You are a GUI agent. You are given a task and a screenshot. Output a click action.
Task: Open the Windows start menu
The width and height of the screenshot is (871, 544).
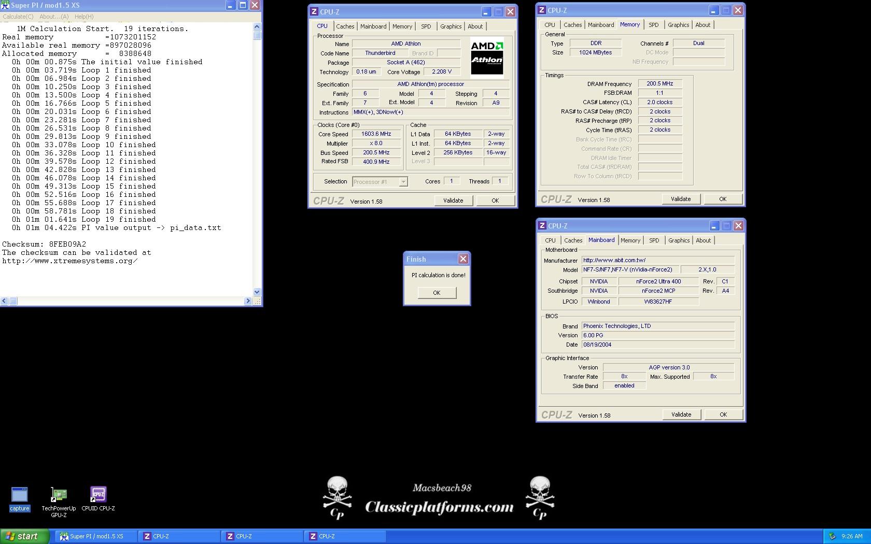click(24, 536)
